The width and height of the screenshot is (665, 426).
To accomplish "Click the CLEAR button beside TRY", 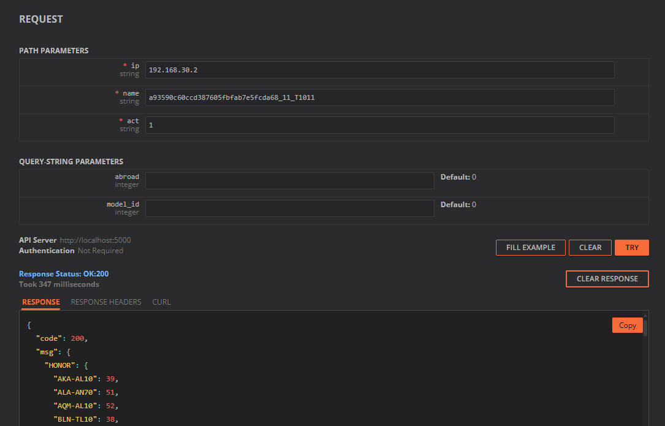I will coord(590,248).
